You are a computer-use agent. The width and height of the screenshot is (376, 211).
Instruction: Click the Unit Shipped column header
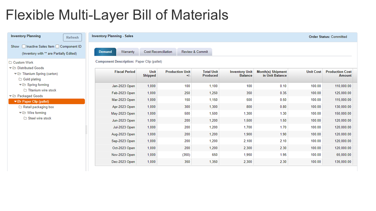click(x=147, y=75)
